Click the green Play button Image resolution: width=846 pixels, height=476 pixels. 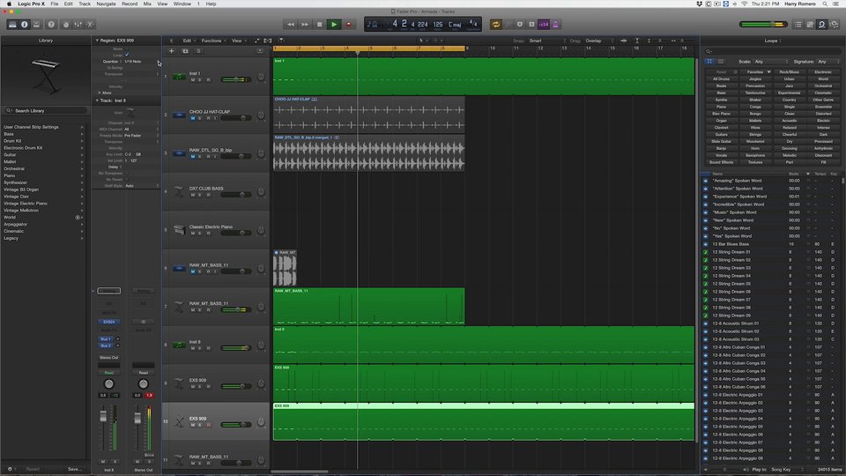coord(334,25)
